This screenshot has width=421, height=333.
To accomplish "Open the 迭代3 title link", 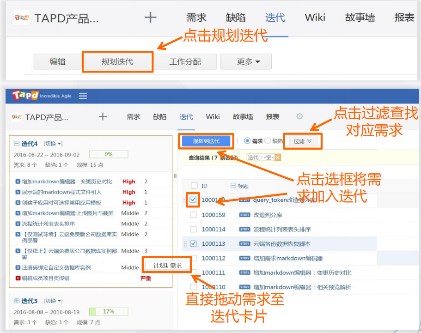I will coord(29,301).
